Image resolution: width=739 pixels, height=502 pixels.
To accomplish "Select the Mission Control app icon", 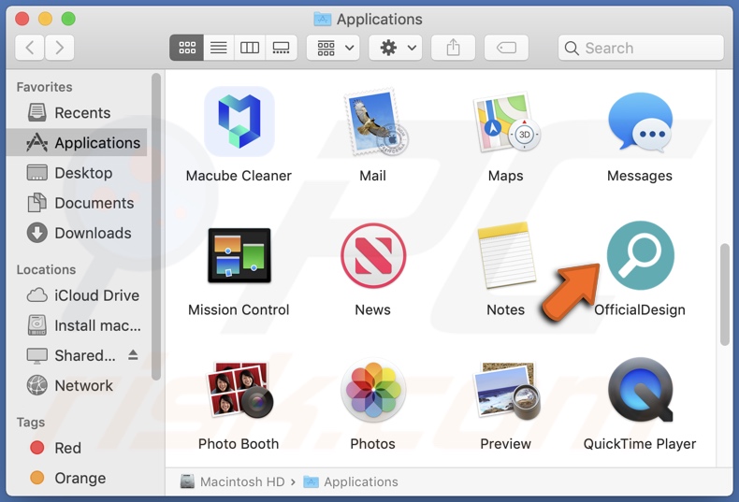I will 239,255.
